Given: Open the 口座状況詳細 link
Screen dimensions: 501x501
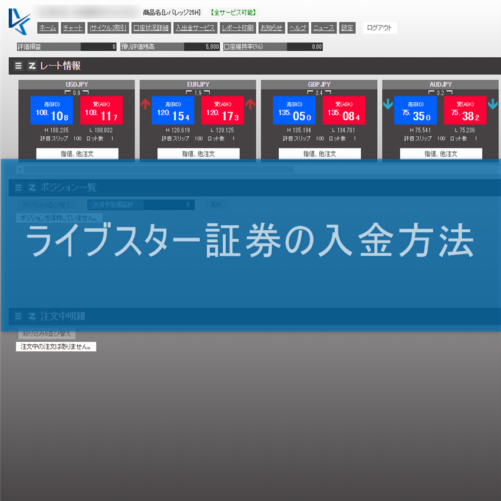Looking at the screenshot, I should [151, 28].
